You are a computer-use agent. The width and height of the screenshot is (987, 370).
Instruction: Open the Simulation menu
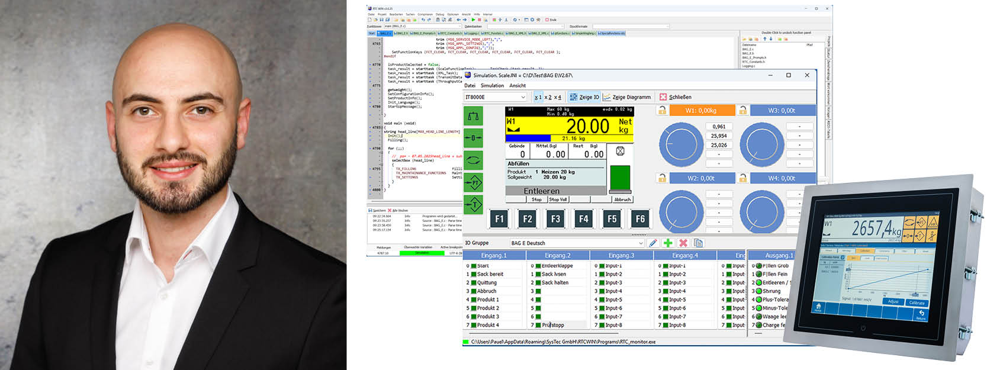coord(492,85)
